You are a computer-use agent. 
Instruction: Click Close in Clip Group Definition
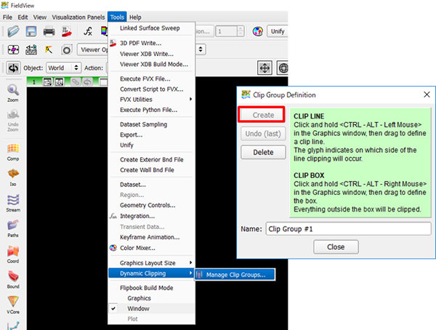click(x=336, y=247)
